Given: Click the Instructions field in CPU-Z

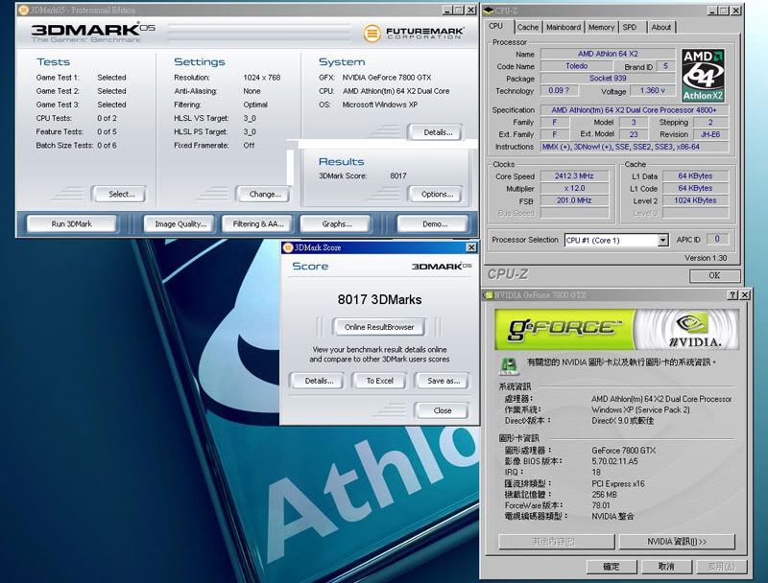Looking at the screenshot, I should 635,147.
